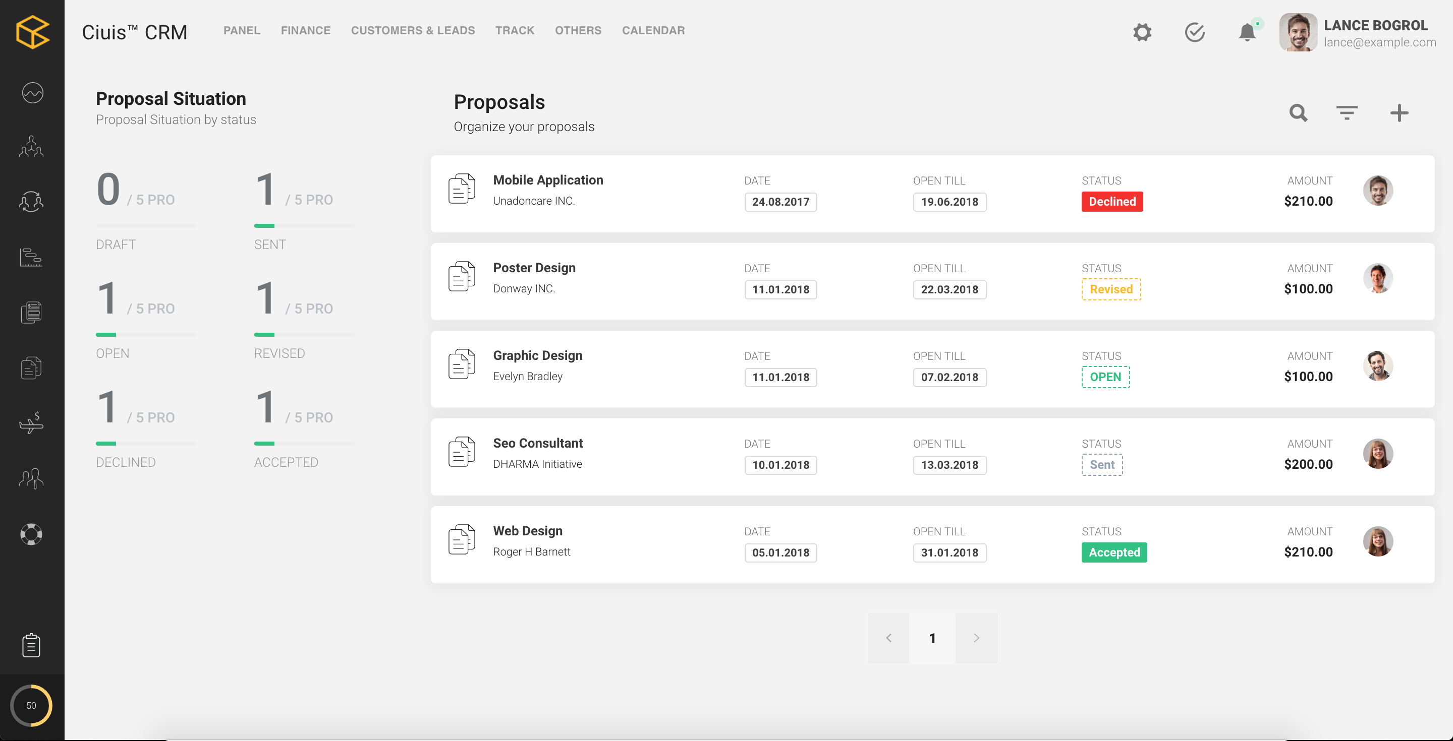The image size is (1453, 741).
Task: Open the checkmark tasks icon in header
Action: pyautogui.click(x=1195, y=32)
